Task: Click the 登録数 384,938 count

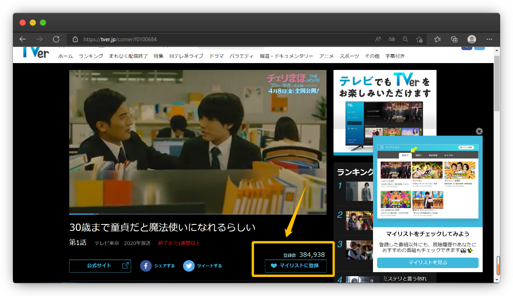Action: 304,255
